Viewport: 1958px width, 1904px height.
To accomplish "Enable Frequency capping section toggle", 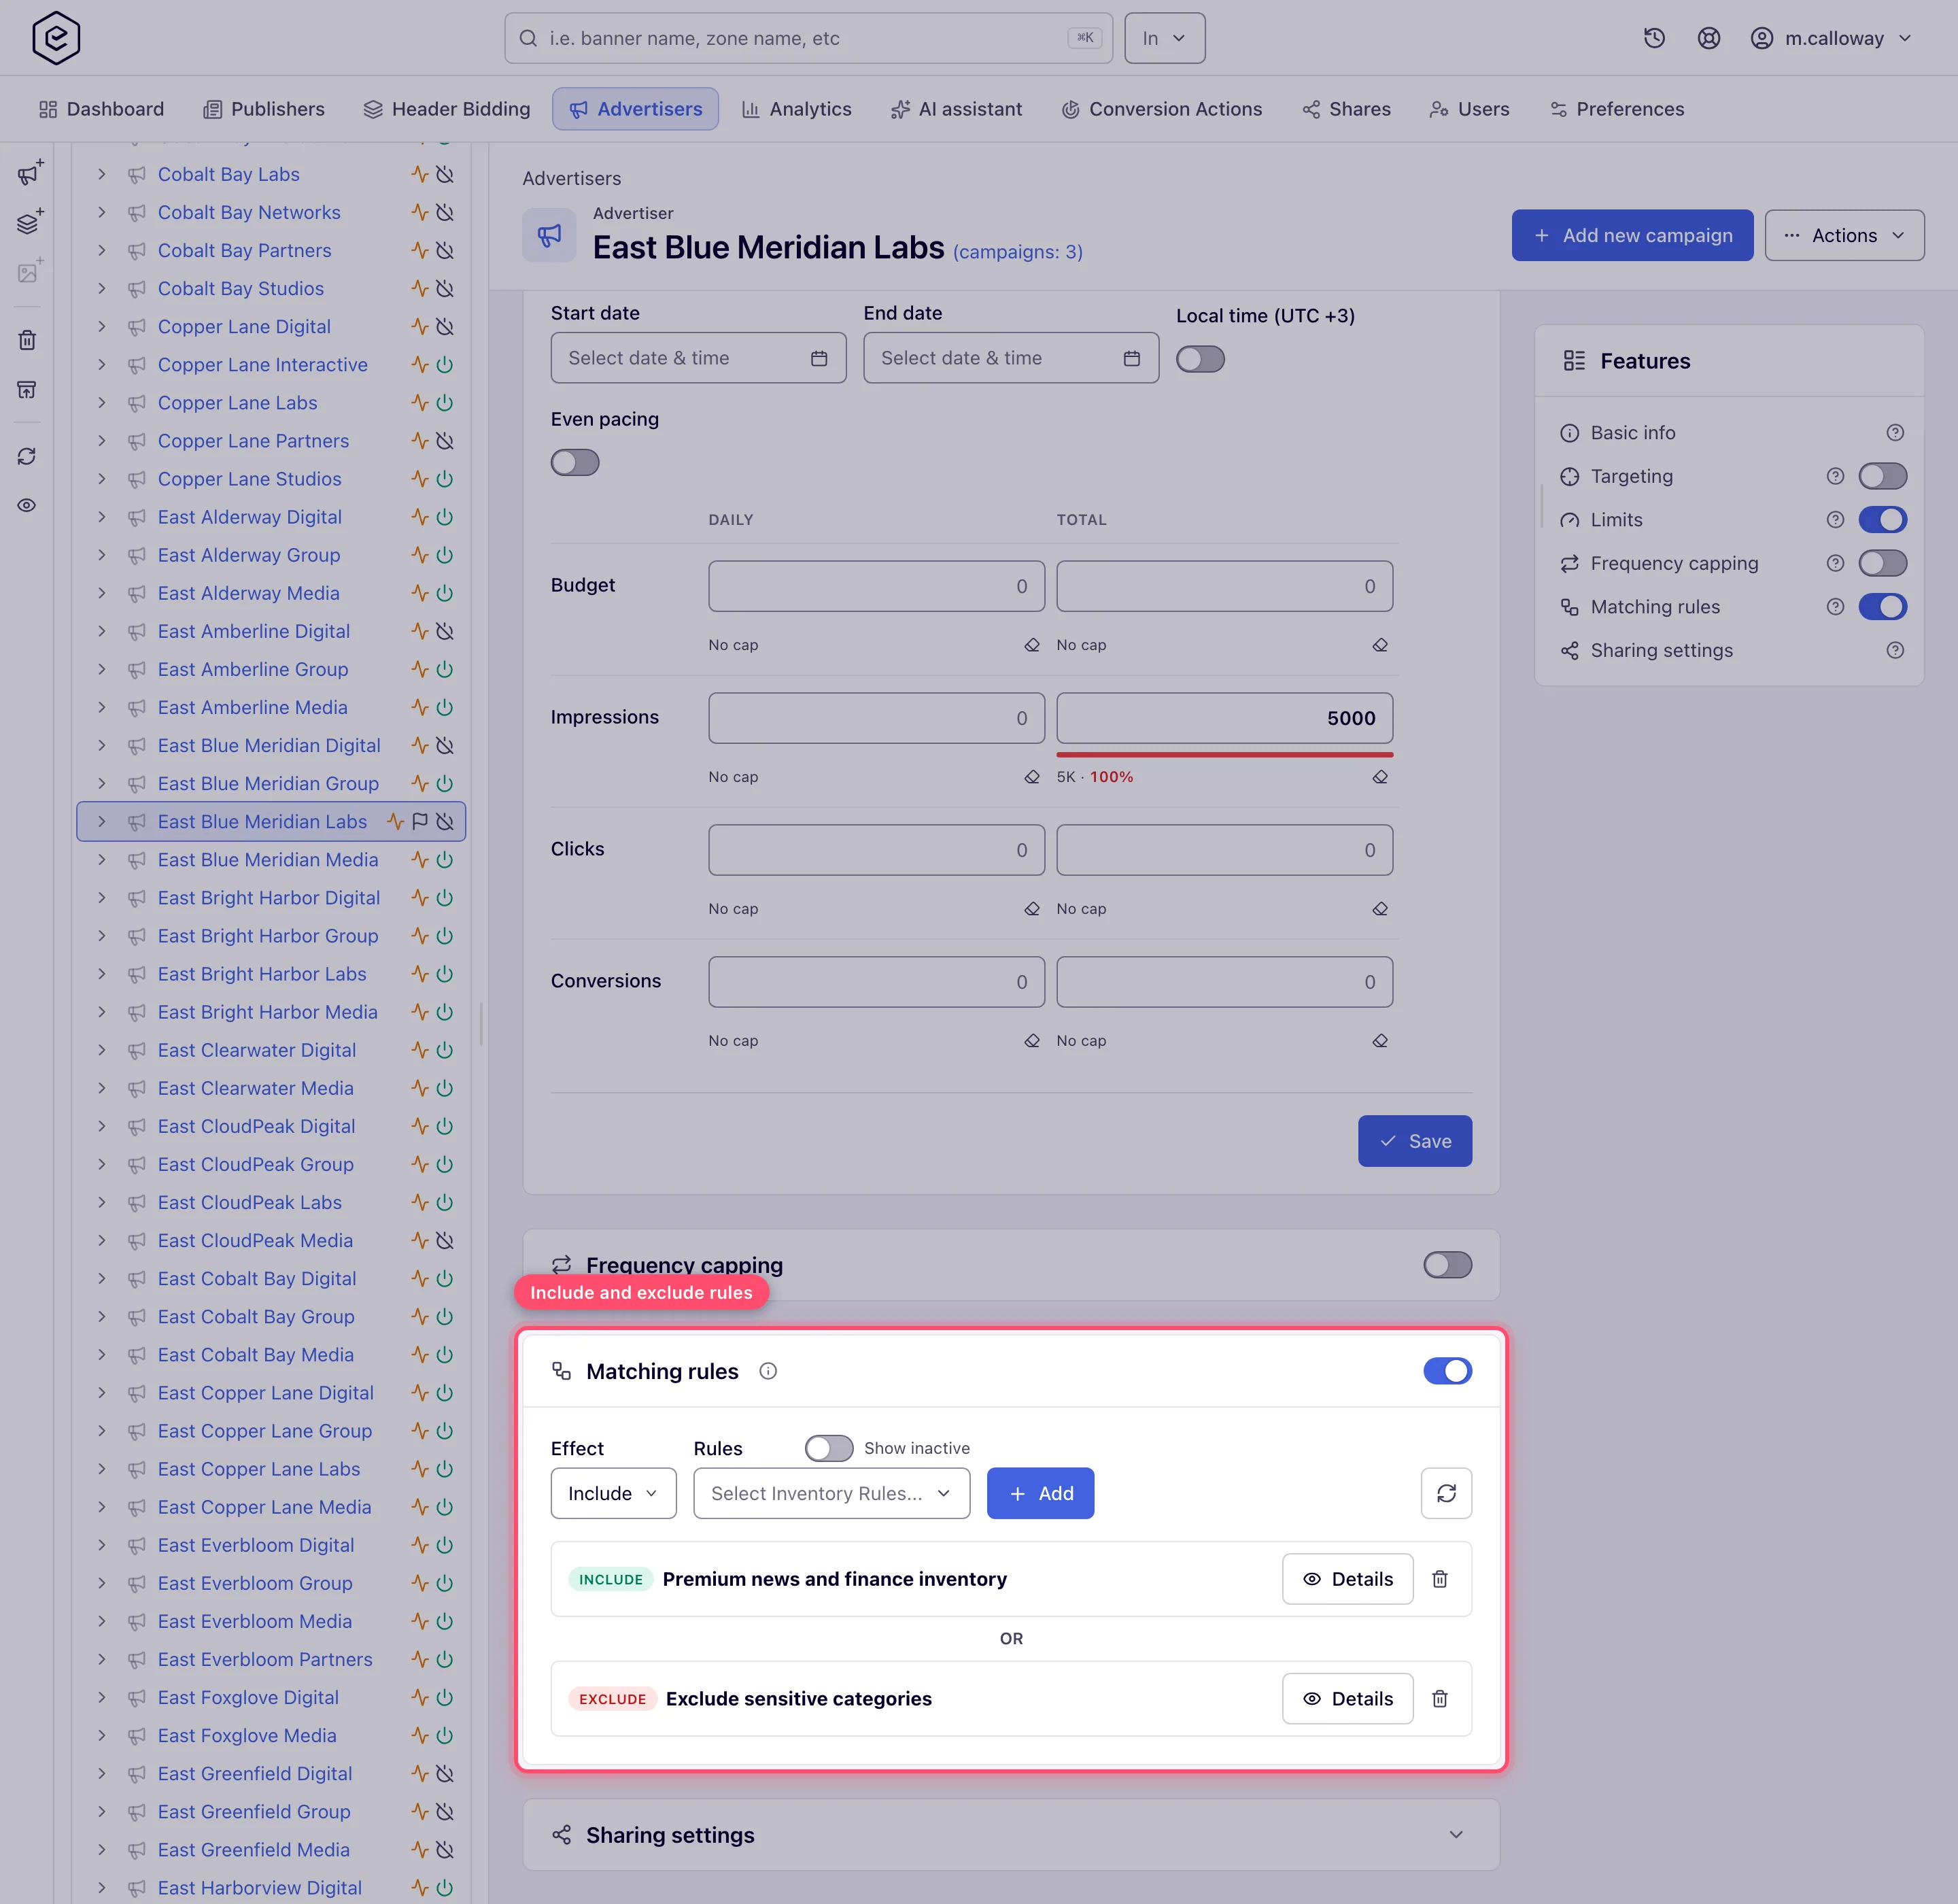I will click(x=1447, y=1265).
